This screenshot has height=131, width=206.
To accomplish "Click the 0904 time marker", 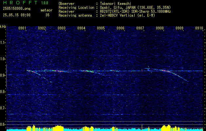I will pos(81,28).
